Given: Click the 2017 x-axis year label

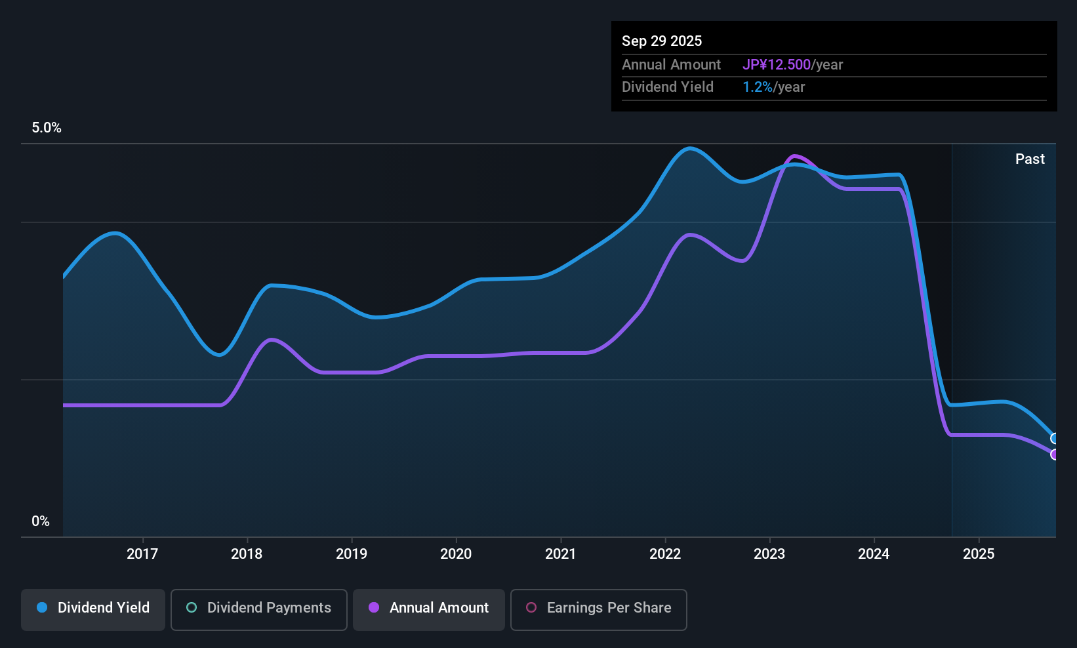Looking at the screenshot, I should coord(142,554).
